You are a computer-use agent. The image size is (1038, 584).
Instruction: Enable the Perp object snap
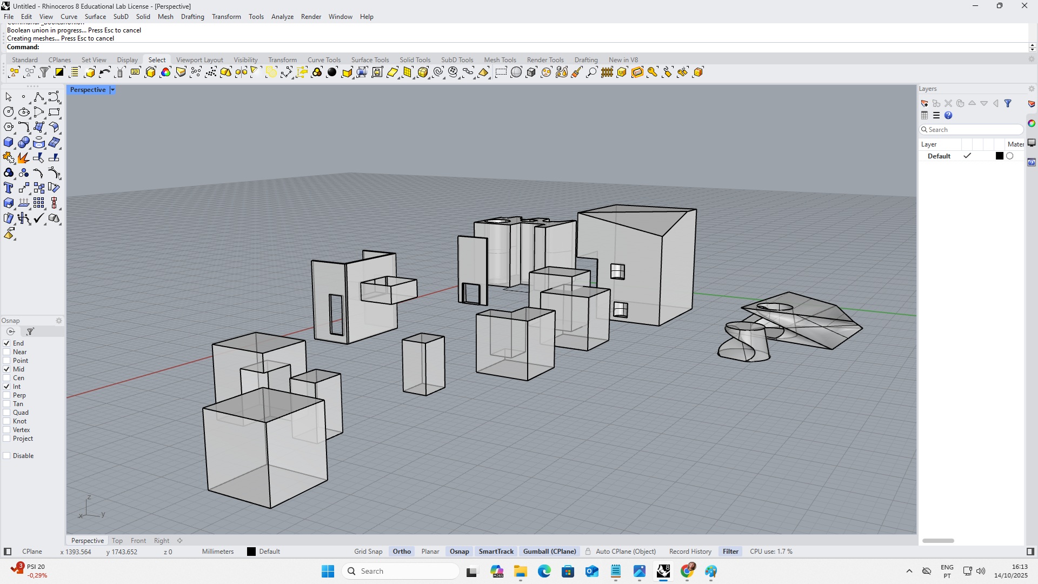[7, 395]
